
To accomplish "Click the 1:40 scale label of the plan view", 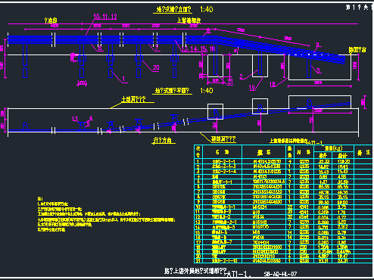I will 207,90.
